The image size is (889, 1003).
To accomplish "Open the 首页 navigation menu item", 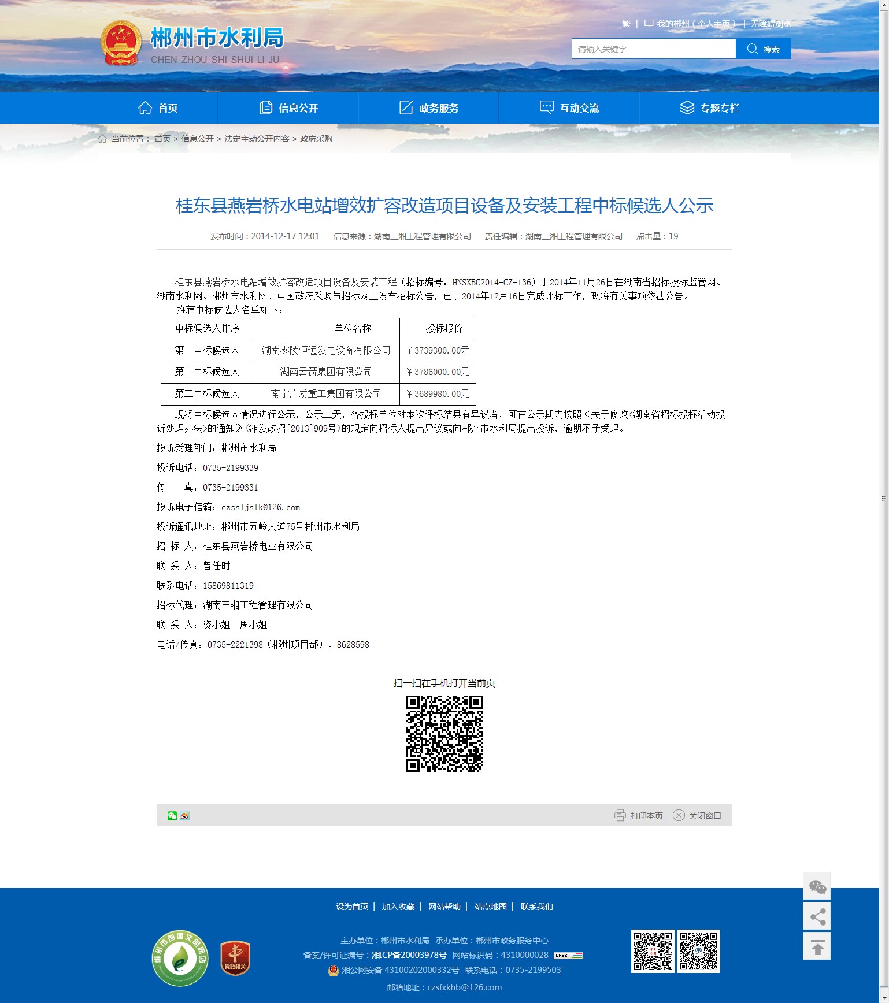I will point(158,108).
